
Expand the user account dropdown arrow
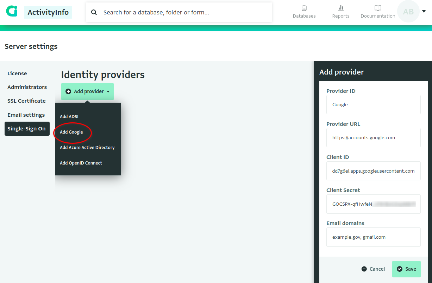click(424, 11)
